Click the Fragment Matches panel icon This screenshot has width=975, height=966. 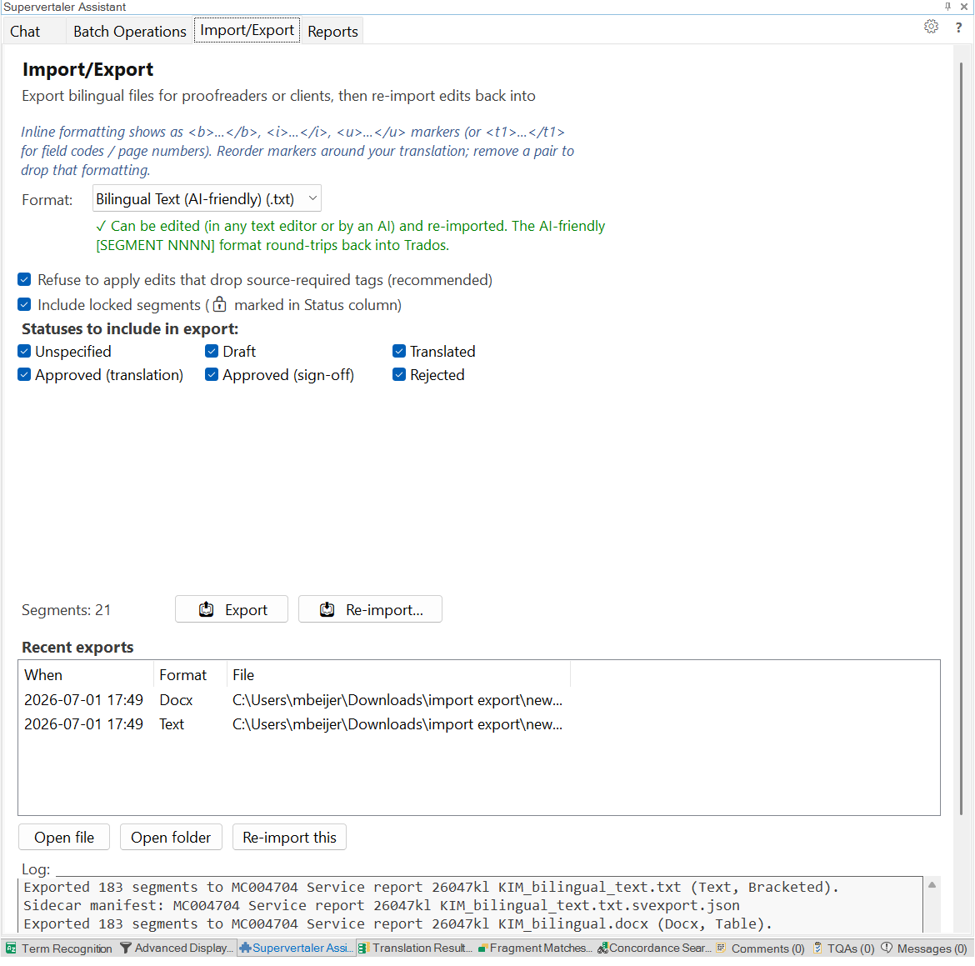point(482,948)
